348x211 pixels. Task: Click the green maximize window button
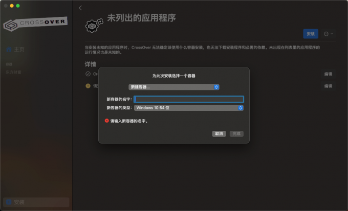pyautogui.click(x=18, y=6)
